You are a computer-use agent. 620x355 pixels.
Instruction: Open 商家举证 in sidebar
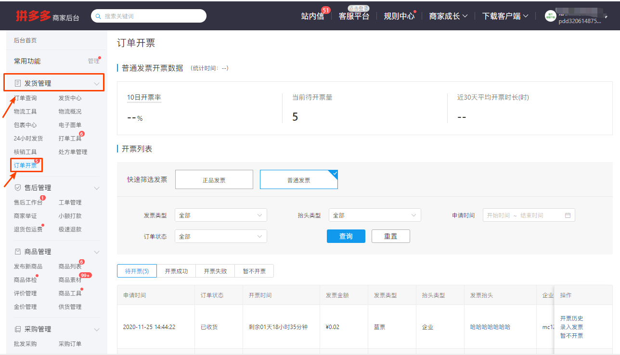click(25, 216)
